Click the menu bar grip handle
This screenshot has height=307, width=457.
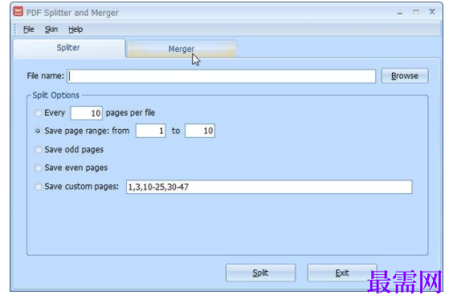[15, 30]
